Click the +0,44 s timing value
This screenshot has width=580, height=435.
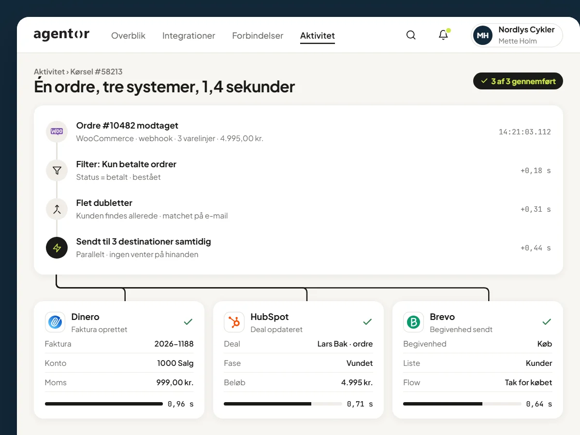536,248
